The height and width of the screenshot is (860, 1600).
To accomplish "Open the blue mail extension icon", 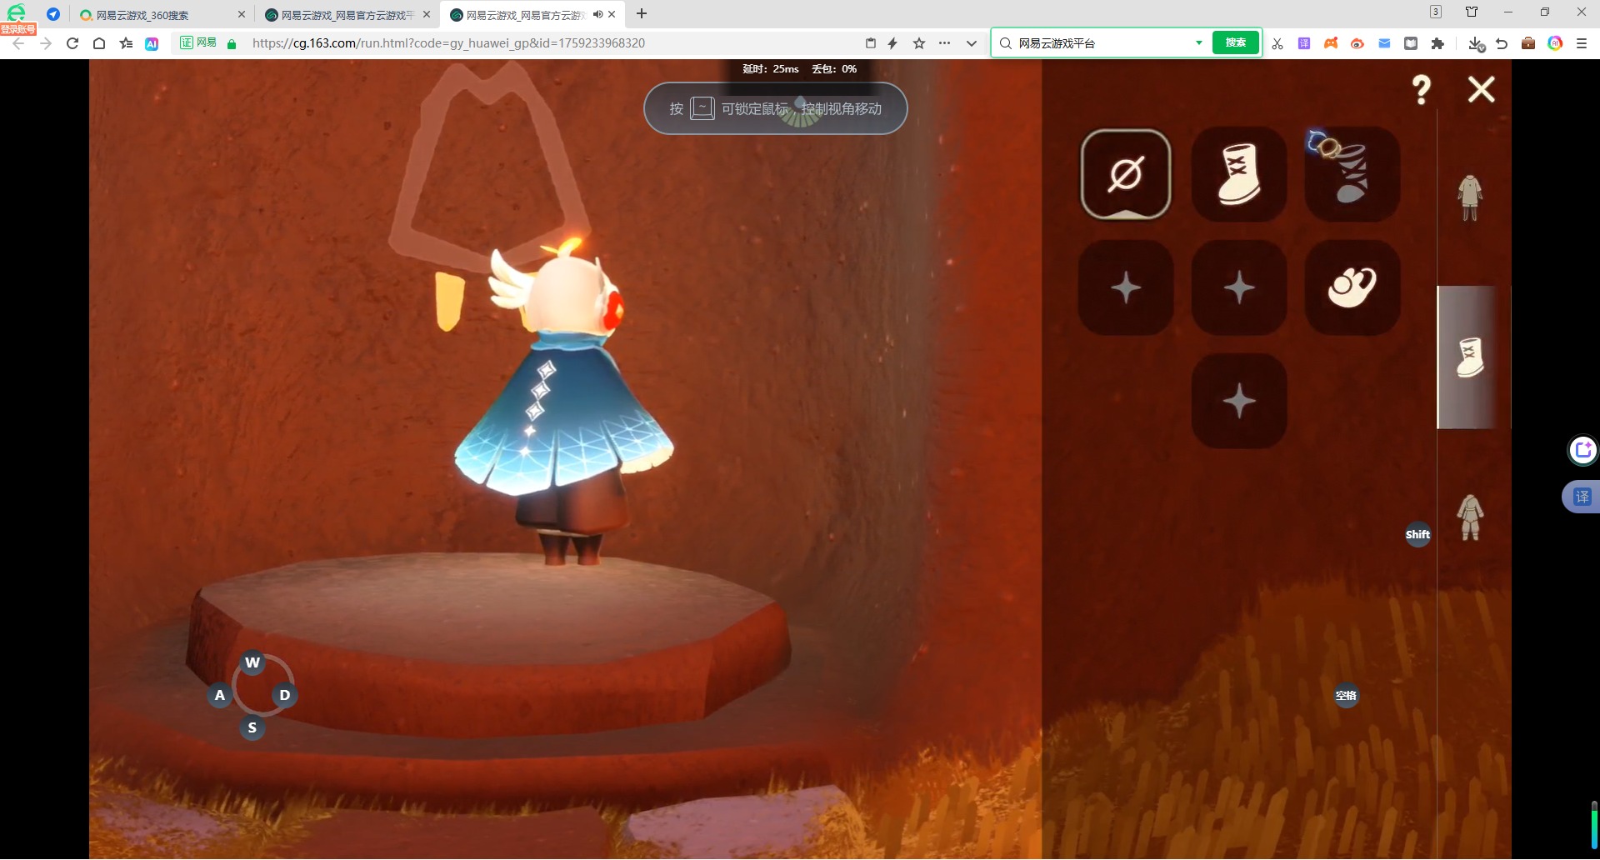I will (1384, 43).
